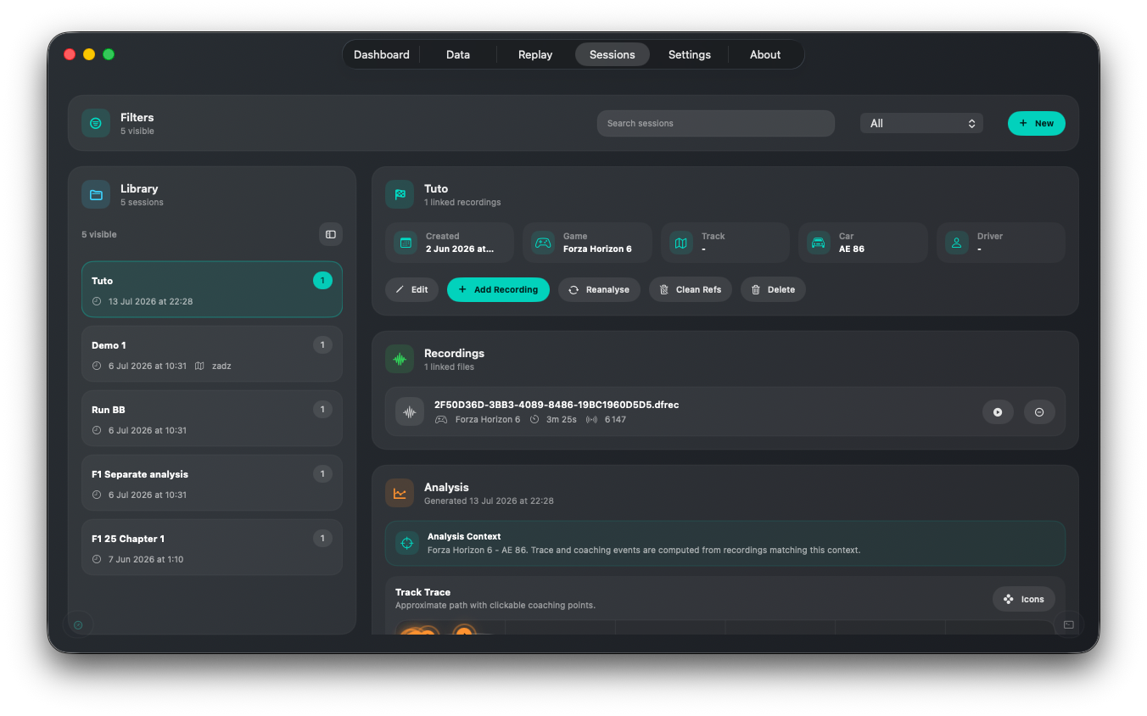The height and width of the screenshot is (716, 1147).
Task: Select the Demo 1 session
Action: pyautogui.click(x=212, y=354)
